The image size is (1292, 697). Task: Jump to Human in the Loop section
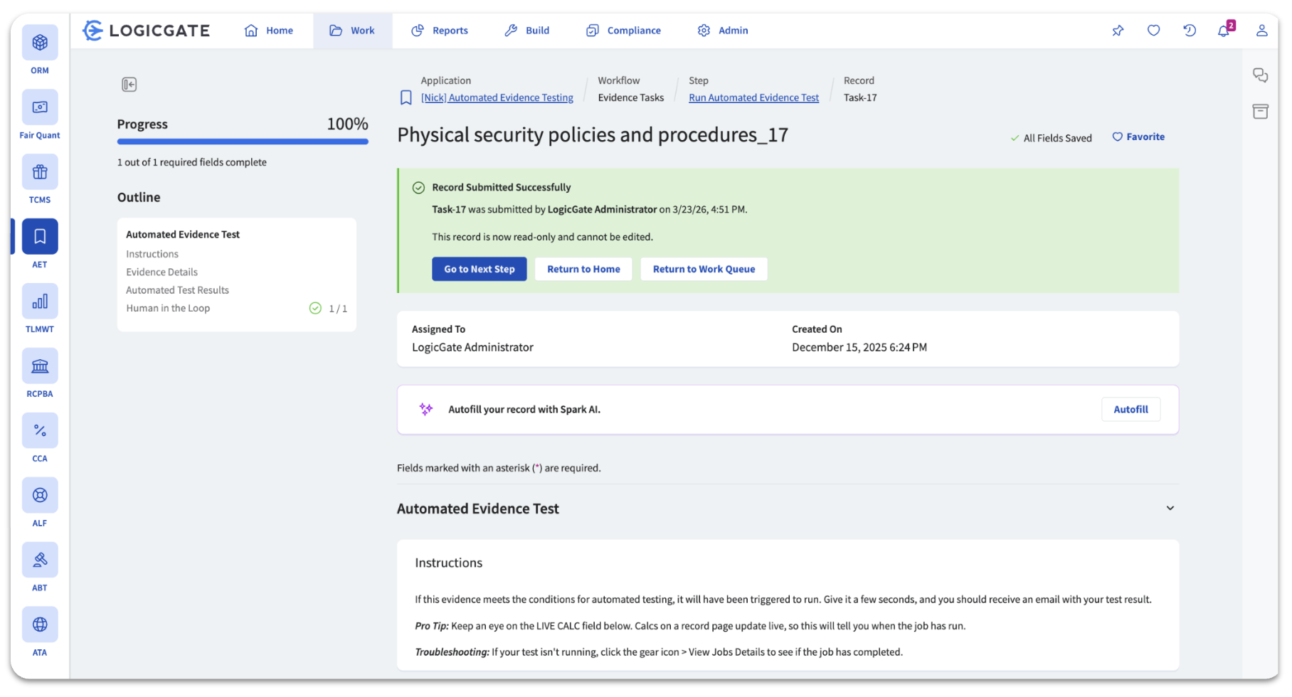point(168,309)
